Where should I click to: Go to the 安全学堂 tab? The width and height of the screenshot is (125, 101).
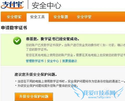tap(84, 17)
